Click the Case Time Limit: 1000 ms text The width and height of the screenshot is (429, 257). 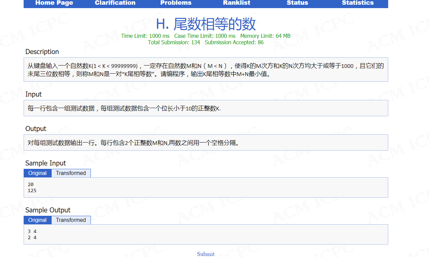205,36
